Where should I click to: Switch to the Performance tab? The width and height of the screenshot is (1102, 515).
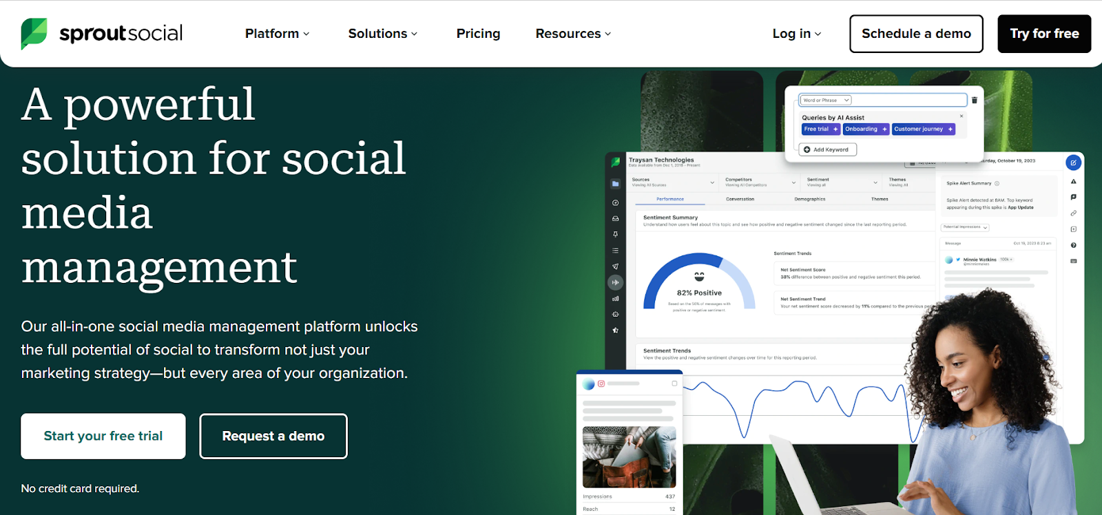[670, 199]
